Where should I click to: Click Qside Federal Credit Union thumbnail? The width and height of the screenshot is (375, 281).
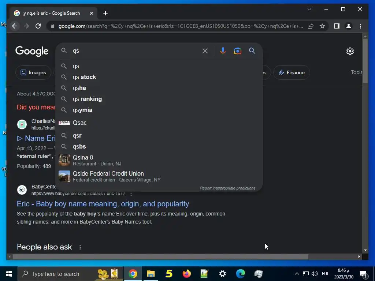pyautogui.click(x=64, y=176)
